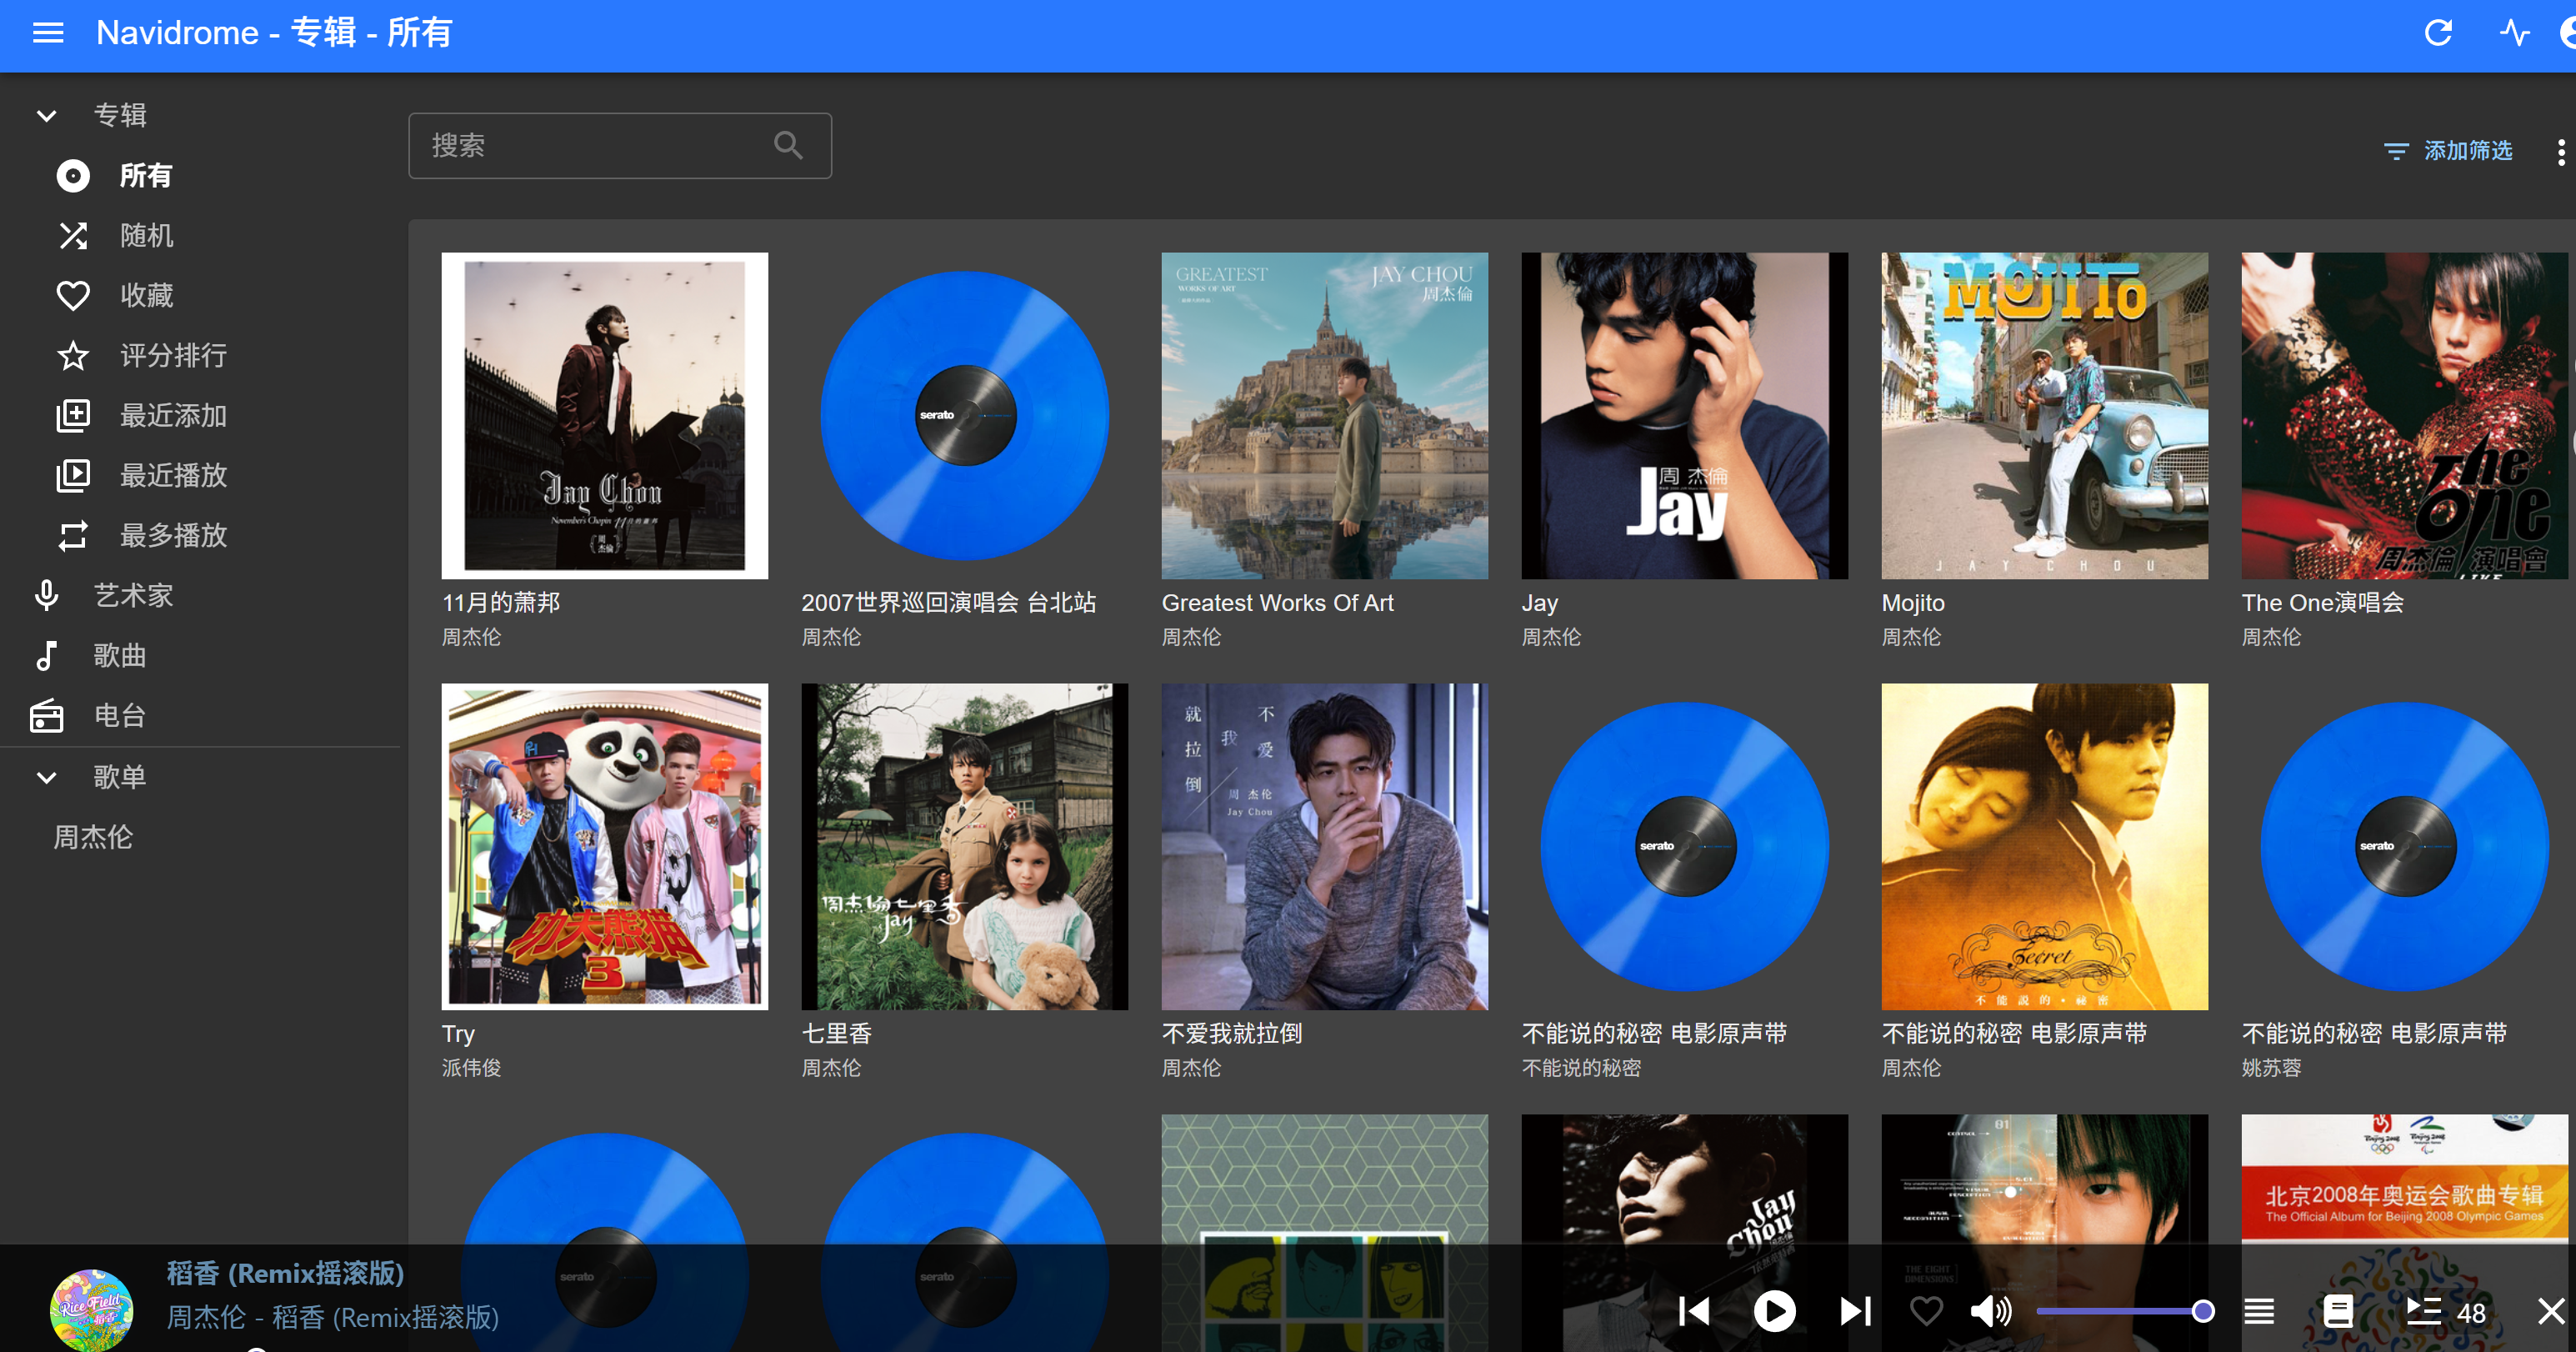Toggle play order mode icon
The height and width of the screenshot is (1352, 2576).
[x=2259, y=1311]
